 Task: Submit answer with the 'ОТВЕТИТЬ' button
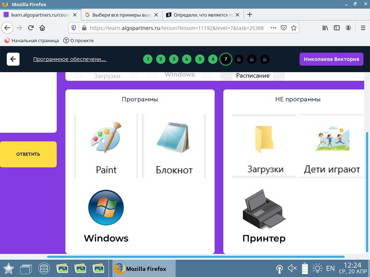click(x=28, y=154)
